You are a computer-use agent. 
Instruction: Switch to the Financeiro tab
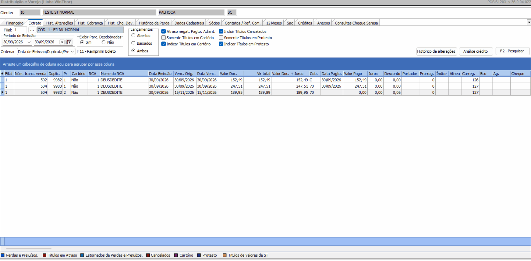coord(15,23)
